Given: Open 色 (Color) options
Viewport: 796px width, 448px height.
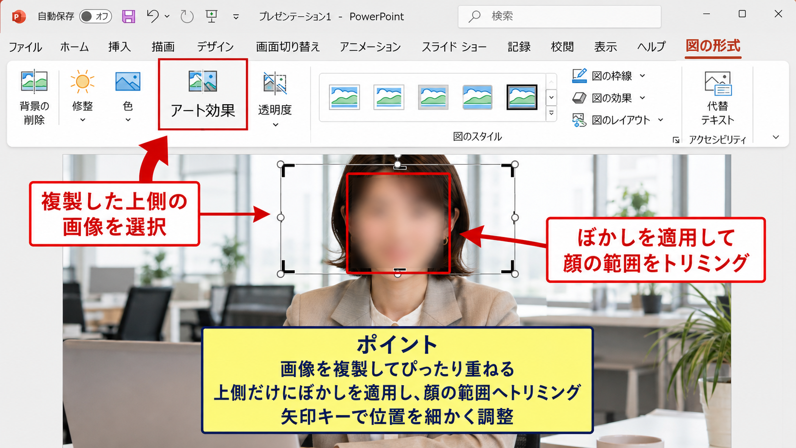Looking at the screenshot, I should [128, 97].
